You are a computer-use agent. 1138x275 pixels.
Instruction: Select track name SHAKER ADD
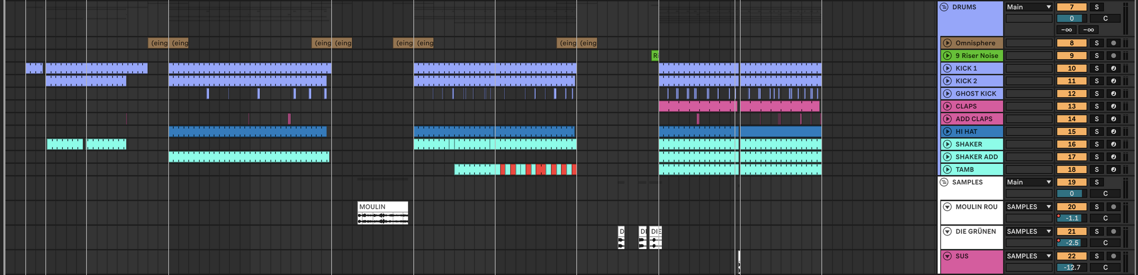click(x=976, y=157)
